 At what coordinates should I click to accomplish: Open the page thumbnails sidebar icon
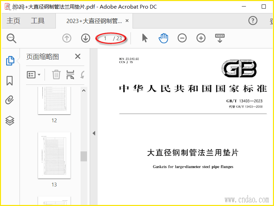(x=10, y=61)
